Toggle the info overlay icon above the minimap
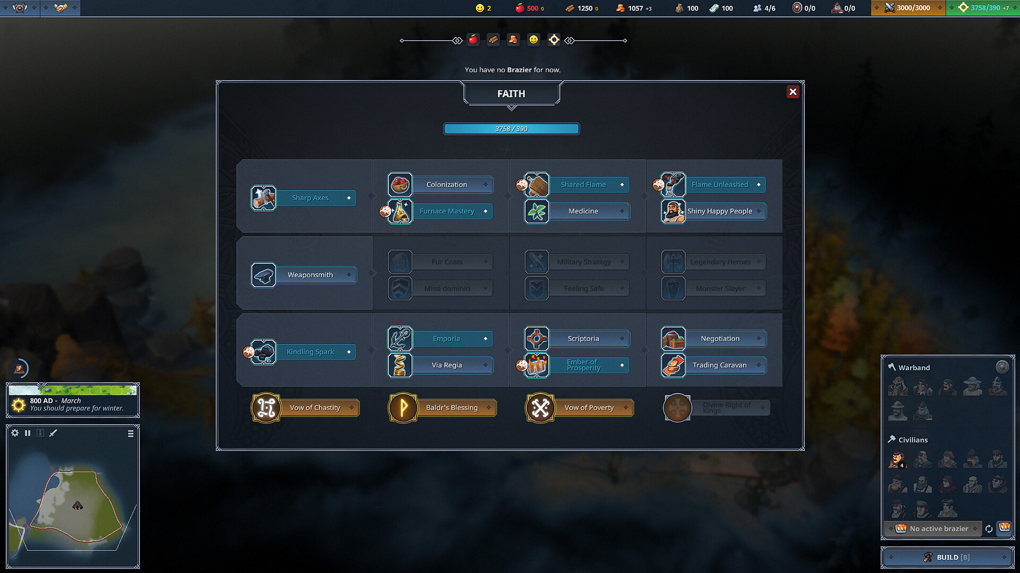This screenshot has height=573, width=1020. point(40,433)
